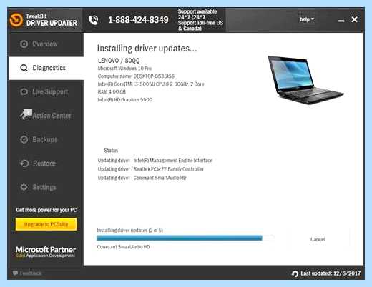This screenshot has width=372, height=287.
Task: Click the installation progress bar
Action: pos(185,238)
